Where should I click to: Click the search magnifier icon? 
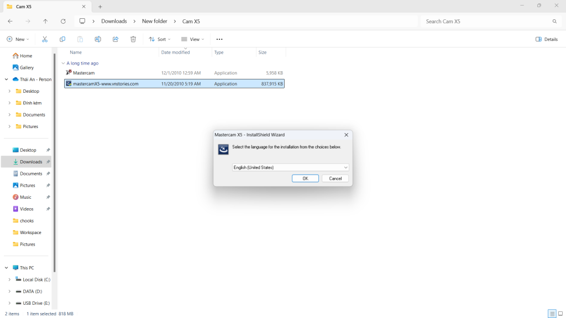554,22
